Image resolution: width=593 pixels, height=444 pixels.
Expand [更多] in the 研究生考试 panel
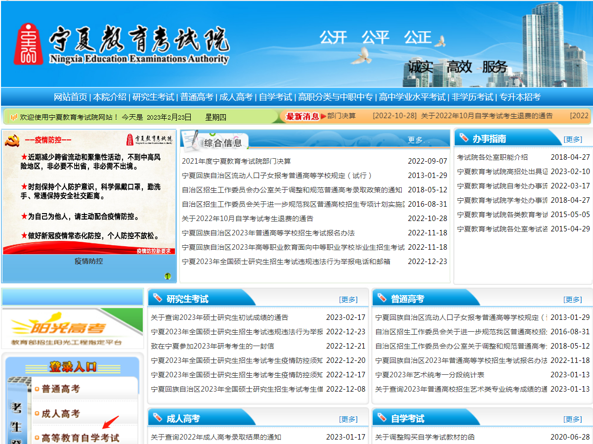(x=348, y=300)
